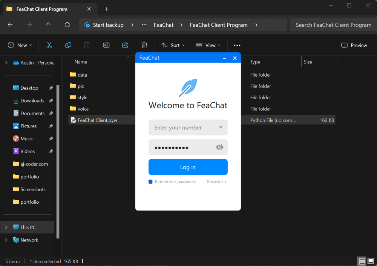Click the Rename icon in toolbar
Screen dimensions: 377x266
click(x=106, y=45)
